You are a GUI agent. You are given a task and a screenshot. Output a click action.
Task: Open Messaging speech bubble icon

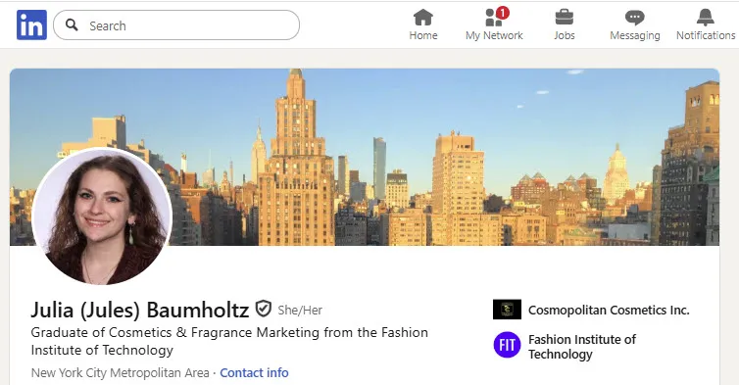click(x=635, y=18)
